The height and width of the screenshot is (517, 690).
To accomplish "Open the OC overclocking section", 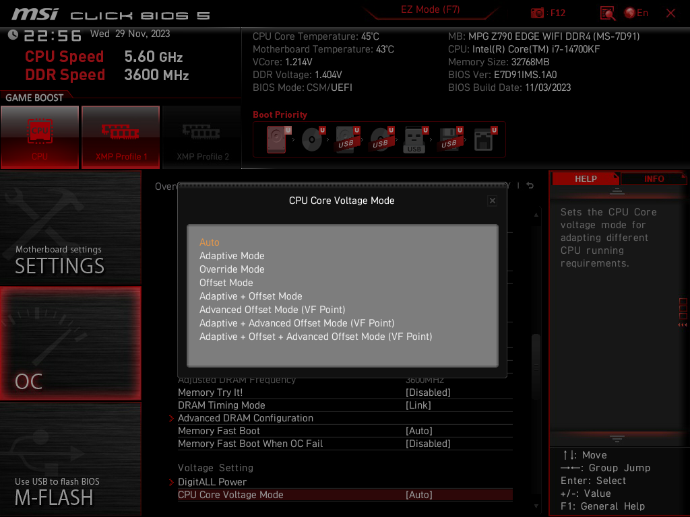I will point(70,343).
